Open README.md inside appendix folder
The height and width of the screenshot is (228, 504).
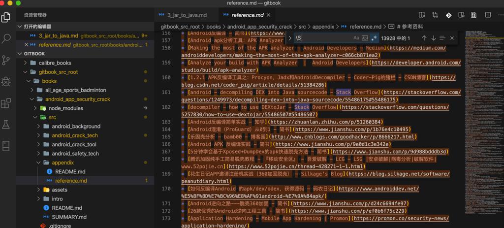[x=85, y=172]
